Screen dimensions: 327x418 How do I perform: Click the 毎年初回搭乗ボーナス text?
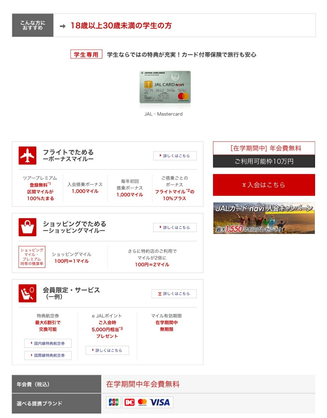point(130,184)
